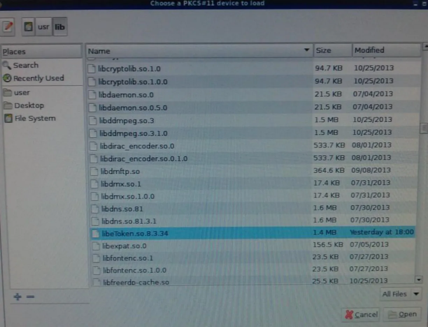
Task: Choose the libfontenc.so.1.0.0 entry
Action: pos(254,270)
